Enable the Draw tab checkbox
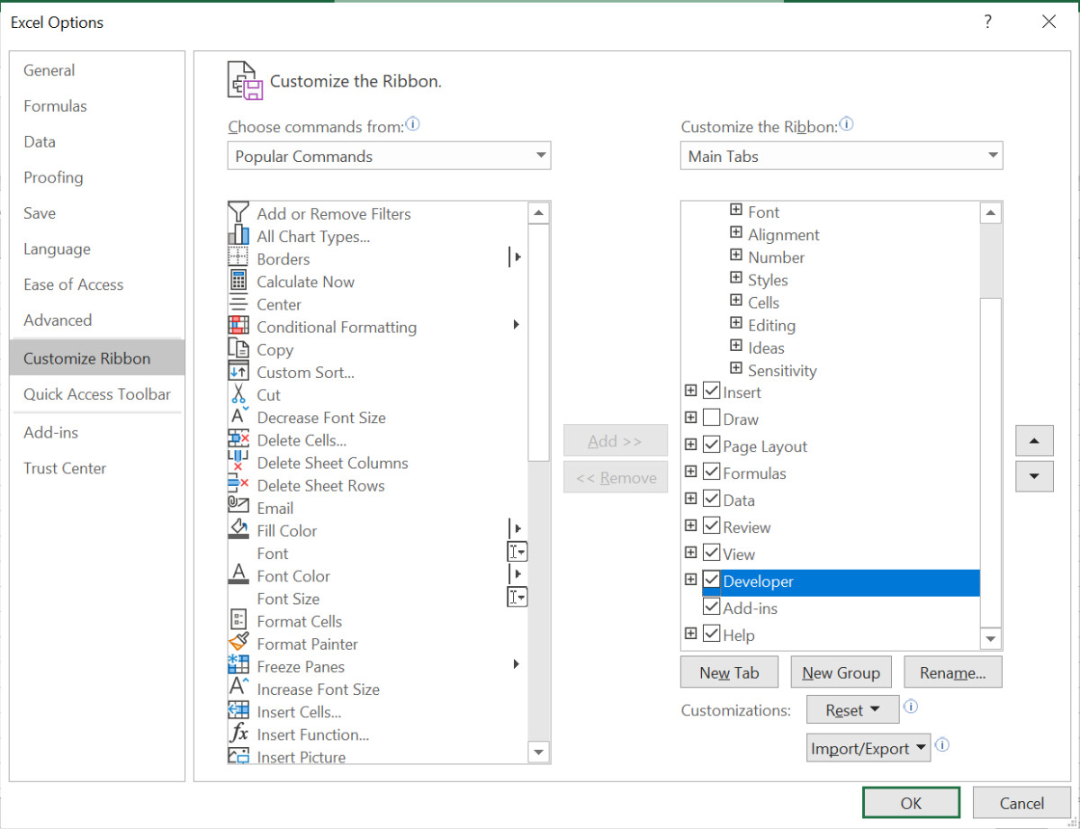The width and height of the screenshot is (1080, 829). click(711, 419)
